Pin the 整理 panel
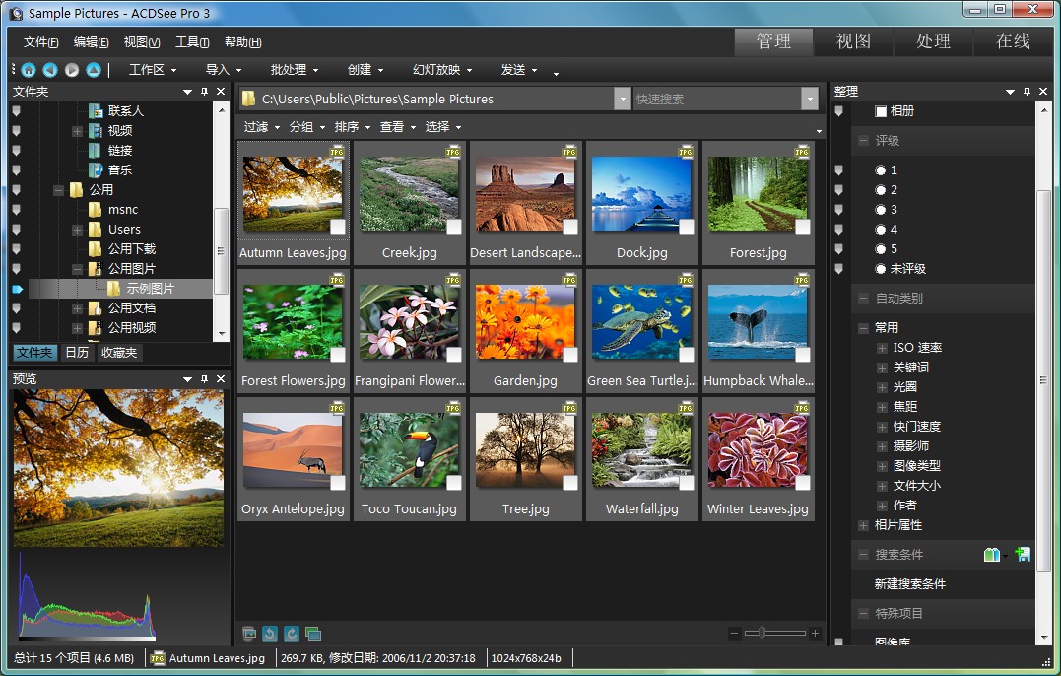 1027,92
